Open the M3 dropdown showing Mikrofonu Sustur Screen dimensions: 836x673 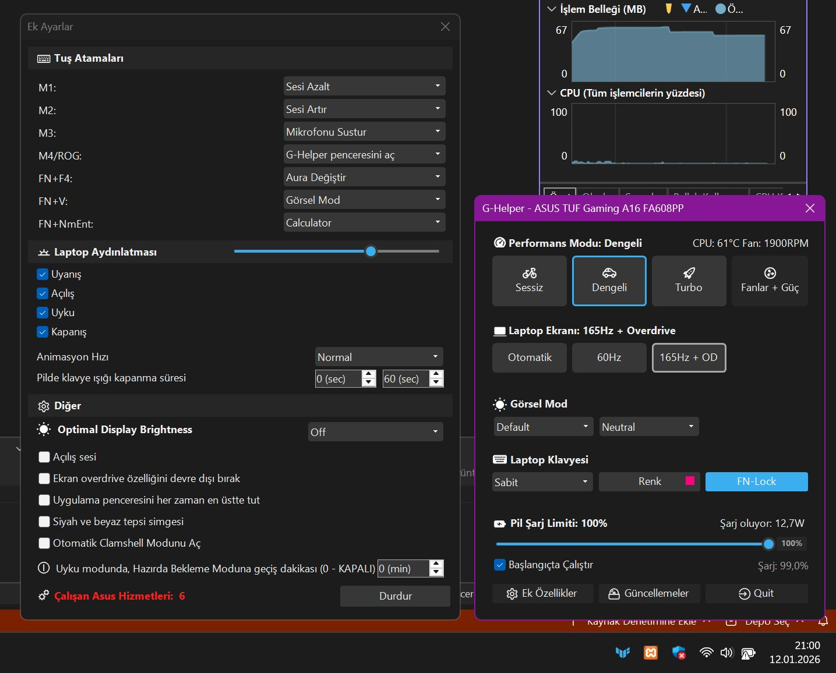pos(365,132)
